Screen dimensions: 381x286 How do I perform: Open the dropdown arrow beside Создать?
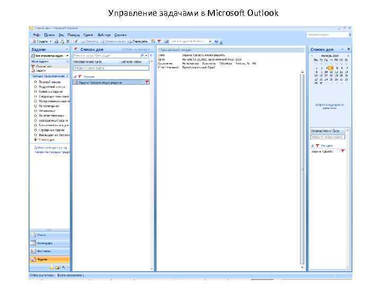tap(51, 42)
